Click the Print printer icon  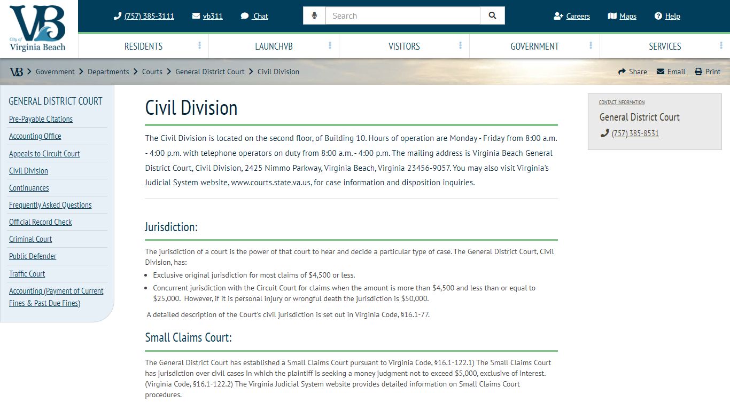[698, 72]
